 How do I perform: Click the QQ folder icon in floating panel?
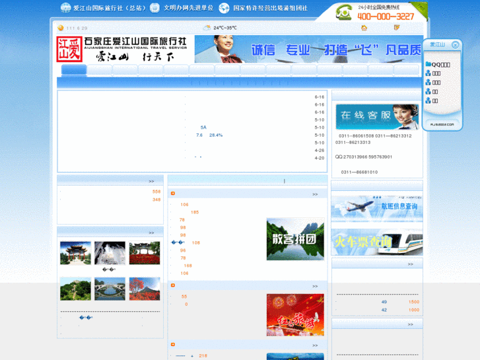coord(428,64)
